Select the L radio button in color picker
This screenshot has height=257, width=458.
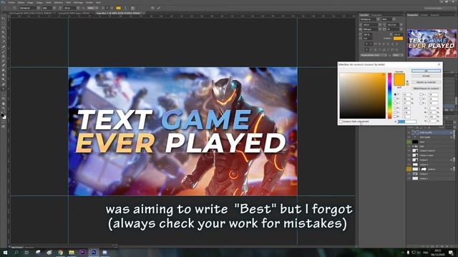[421, 94]
